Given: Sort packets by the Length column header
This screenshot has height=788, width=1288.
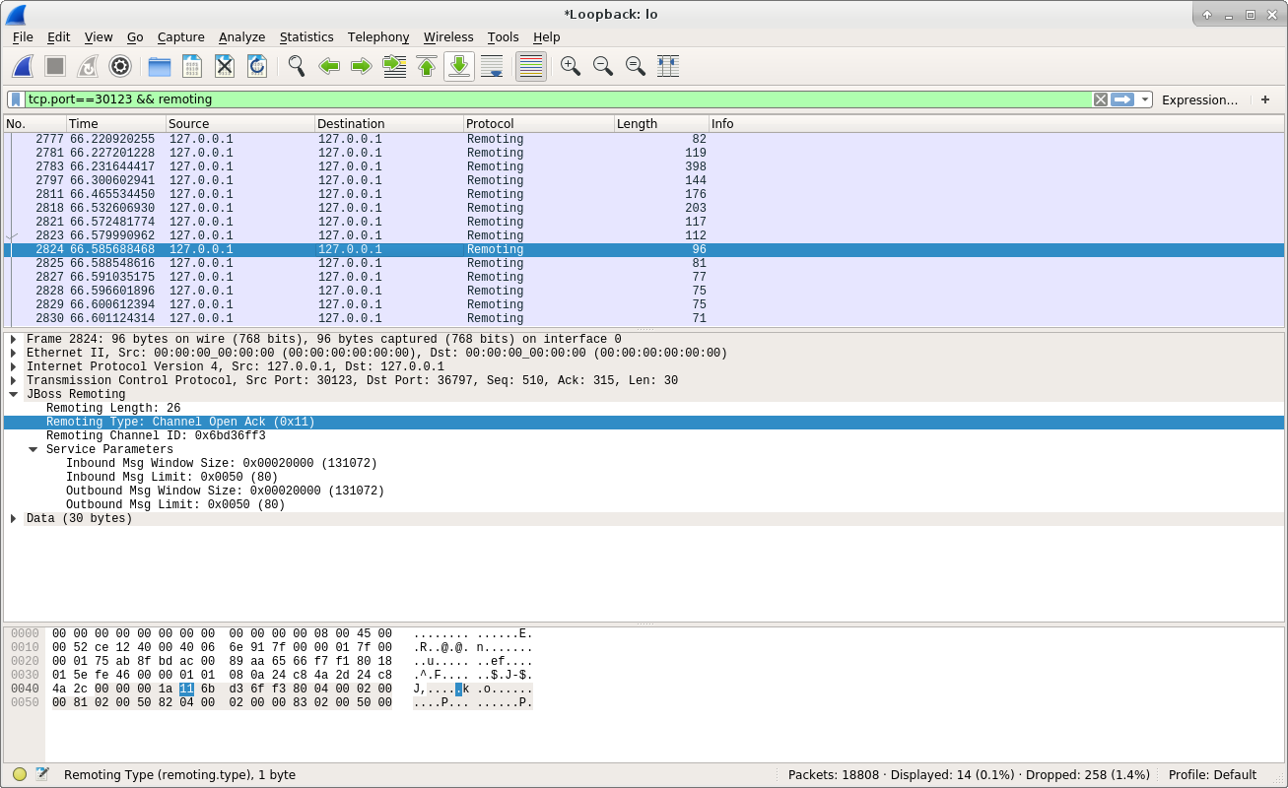Looking at the screenshot, I should click(661, 123).
